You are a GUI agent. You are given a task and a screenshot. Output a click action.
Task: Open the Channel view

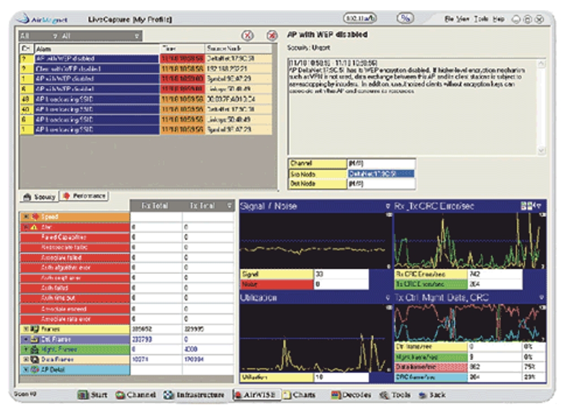coord(136,395)
